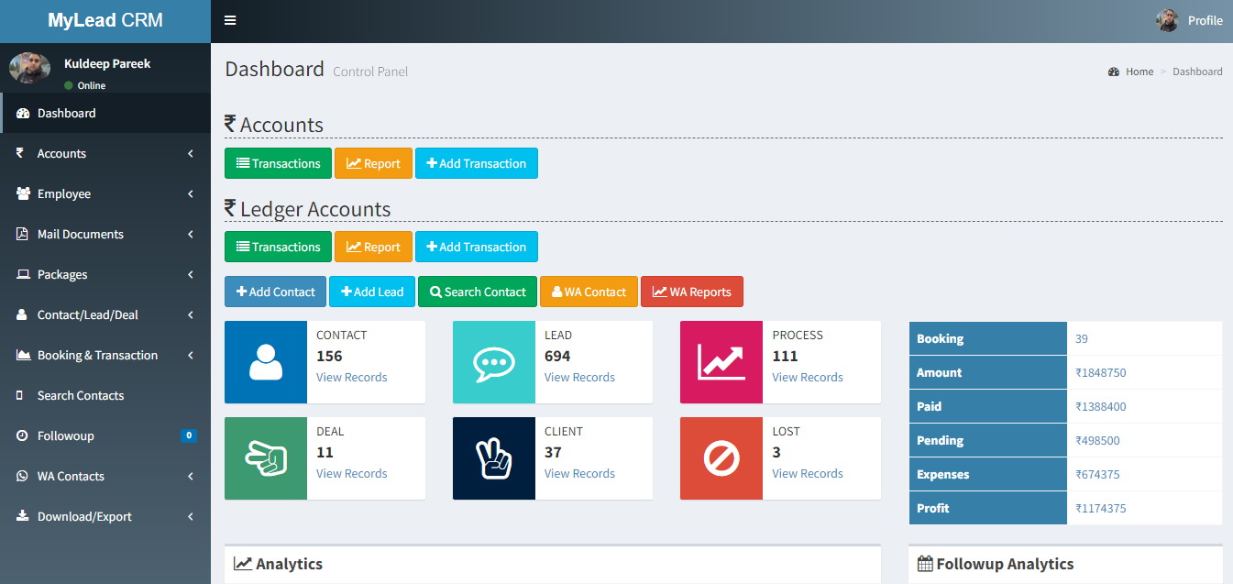Expand the Download/Export chevron

191,517
